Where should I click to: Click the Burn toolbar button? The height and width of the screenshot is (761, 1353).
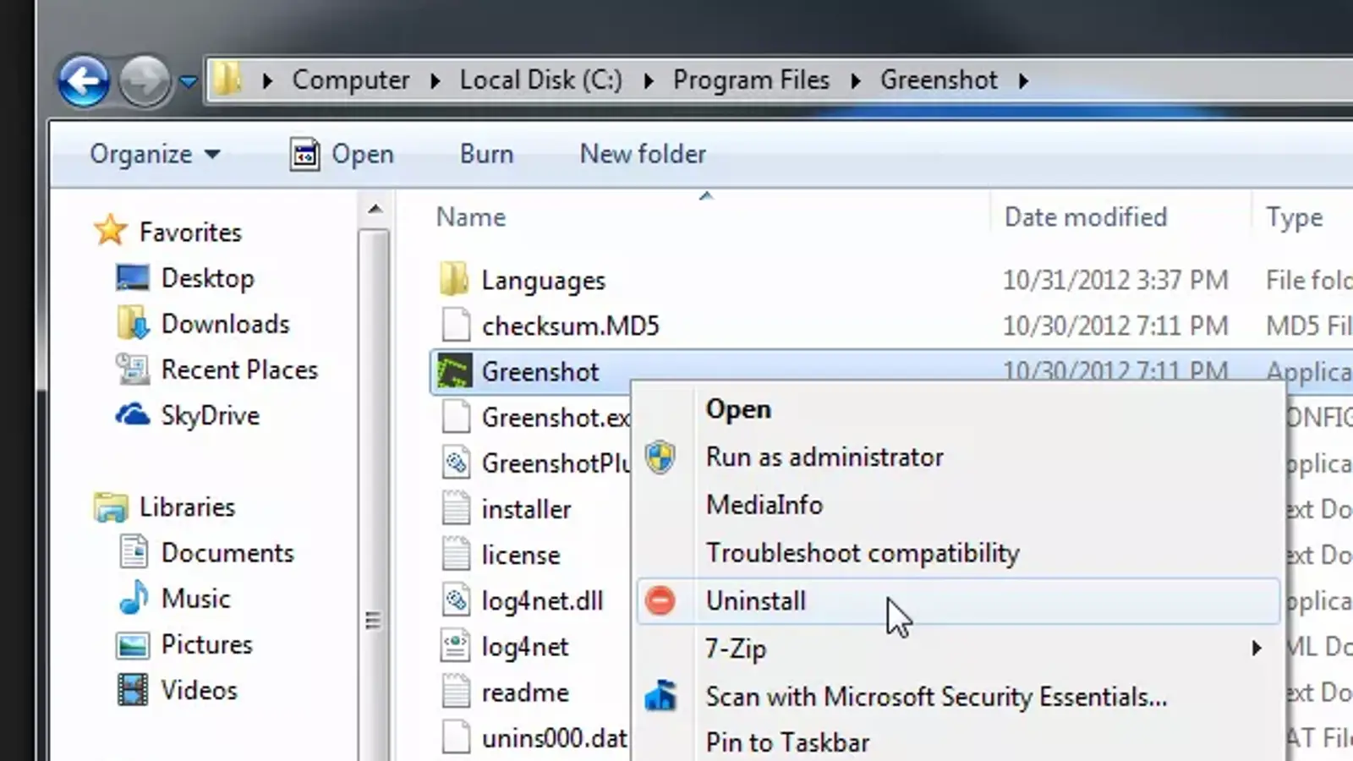point(486,155)
